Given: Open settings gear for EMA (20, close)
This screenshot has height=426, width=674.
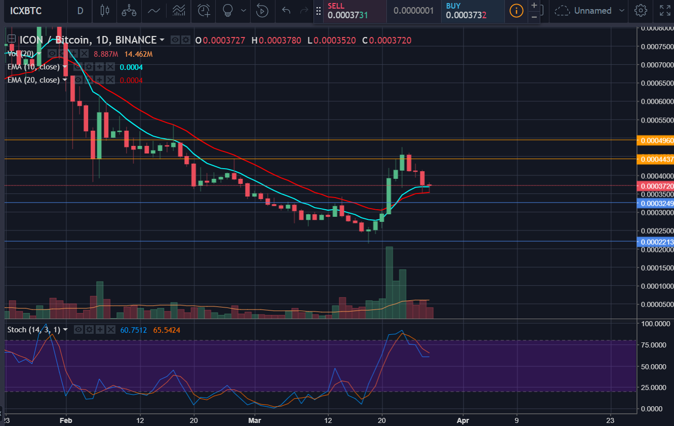Looking at the screenshot, I should pos(89,80).
